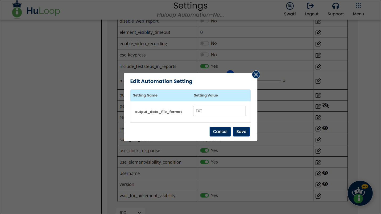Expand the page size dropdown showing 100
Image resolution: width=381 pixels, height=214 pixels.
click(x=130, y=212)
